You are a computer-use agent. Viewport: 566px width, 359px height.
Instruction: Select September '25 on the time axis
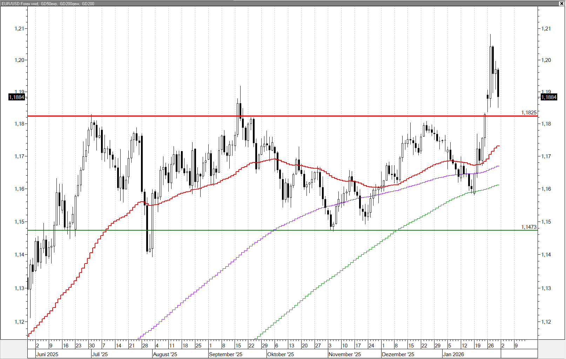click(x=225, y=354)
